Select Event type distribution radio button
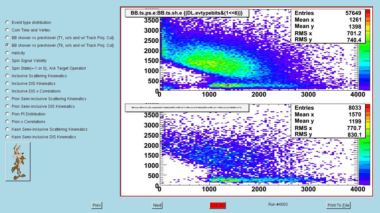The height and width of the screenshot is (213, 380). click(7, 22)
